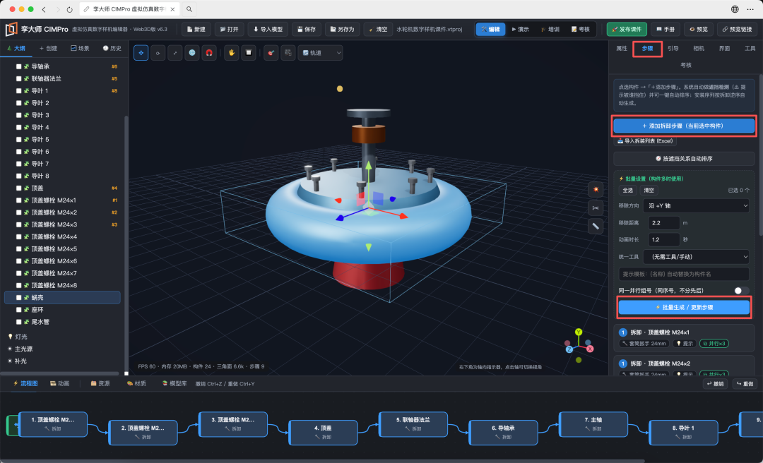Click the browser back arrow

(44, 9)
